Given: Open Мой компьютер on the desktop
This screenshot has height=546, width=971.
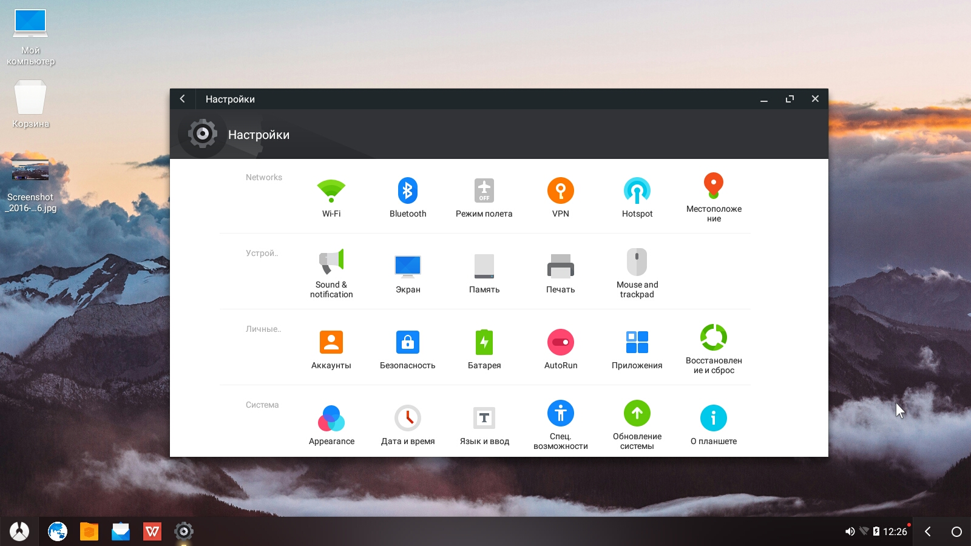Looking at the screenshot, I should [30, 38].
